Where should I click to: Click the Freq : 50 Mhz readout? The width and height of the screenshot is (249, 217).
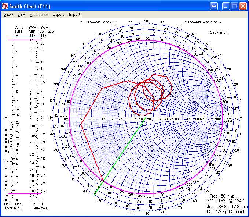click(x=222, y=196)
